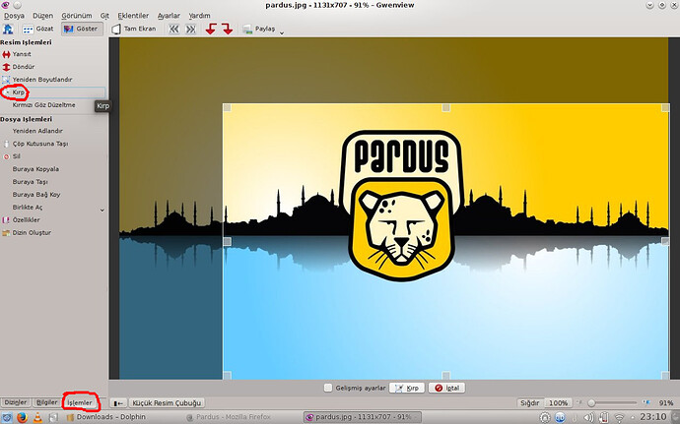Open the Görünüm menu
The width and height of the screenshot is (680, 424).
77,16
